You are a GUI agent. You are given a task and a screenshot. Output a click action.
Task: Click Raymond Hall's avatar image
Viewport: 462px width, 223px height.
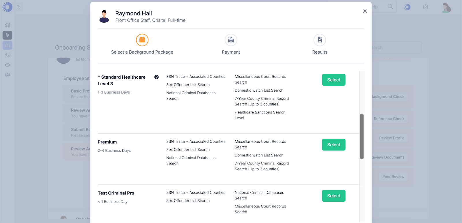pyautogui.click(x=104, y=16)
